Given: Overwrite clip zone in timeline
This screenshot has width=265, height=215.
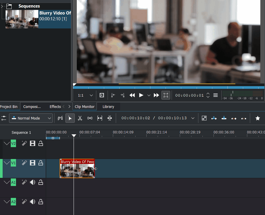Looking at the screenshot, I should coord(224,118).
